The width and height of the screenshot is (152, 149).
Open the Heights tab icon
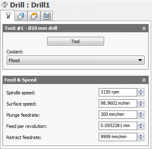point(34,16)
